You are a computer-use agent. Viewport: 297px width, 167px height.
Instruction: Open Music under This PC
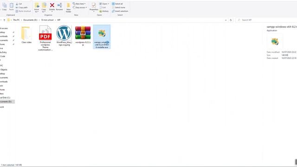(1, 86)
